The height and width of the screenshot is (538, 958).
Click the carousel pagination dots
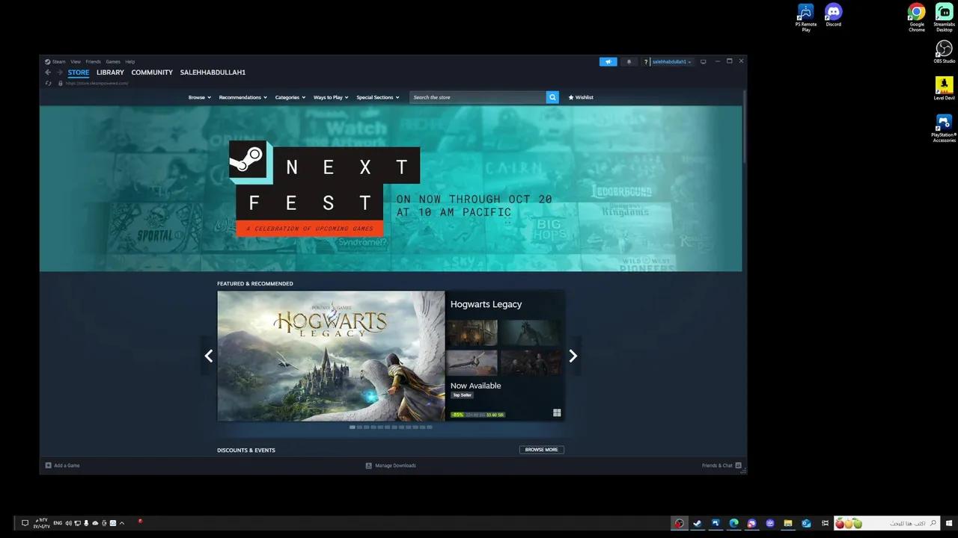(x=391, y=427)
